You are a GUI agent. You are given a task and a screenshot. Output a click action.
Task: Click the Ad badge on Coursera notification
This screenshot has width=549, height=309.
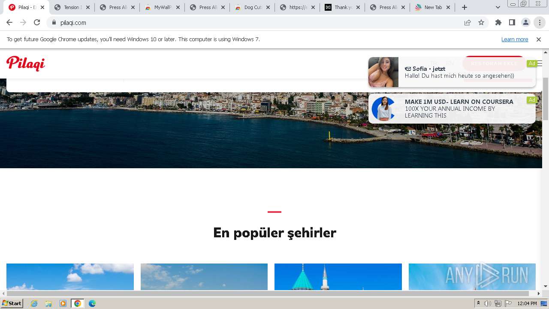532,100
